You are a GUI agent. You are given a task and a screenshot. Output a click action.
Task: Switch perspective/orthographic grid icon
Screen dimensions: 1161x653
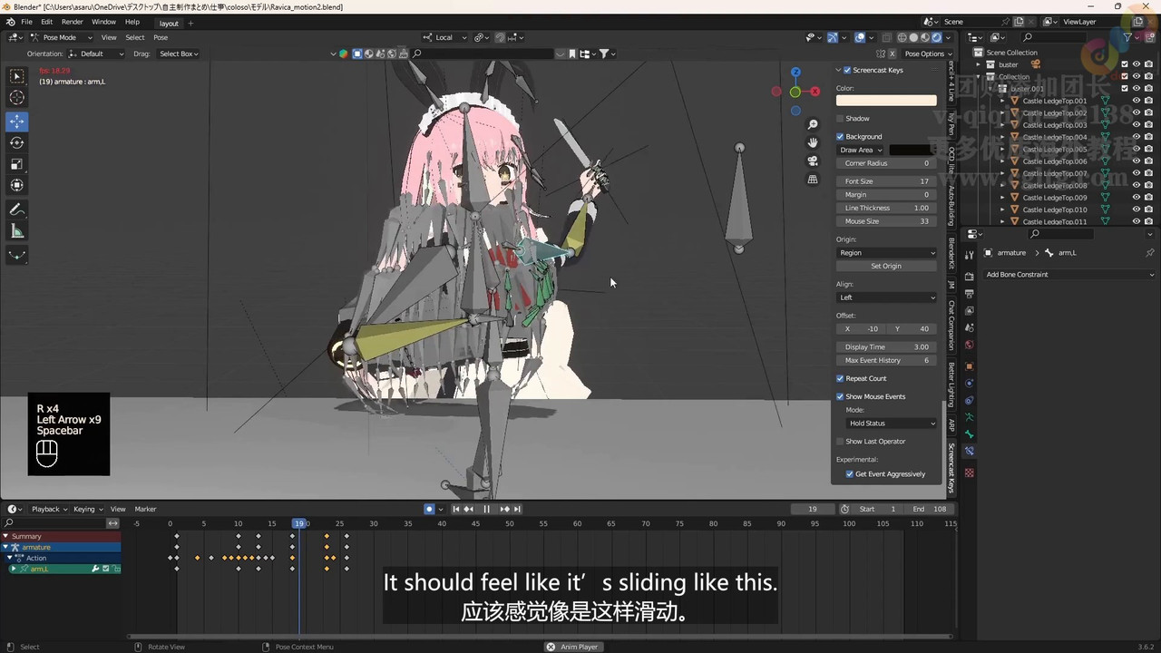tap(813, 180)
